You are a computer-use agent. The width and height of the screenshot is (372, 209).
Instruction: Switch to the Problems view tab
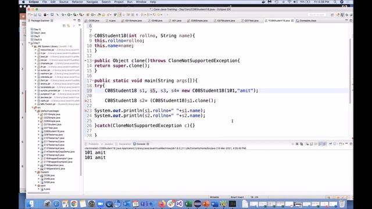coord(92,144)
